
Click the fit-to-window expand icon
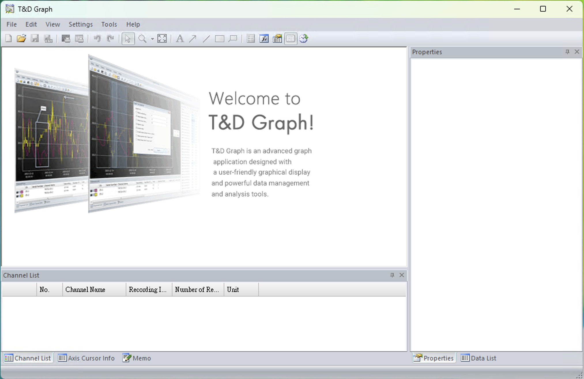click(x=162, y=39)
